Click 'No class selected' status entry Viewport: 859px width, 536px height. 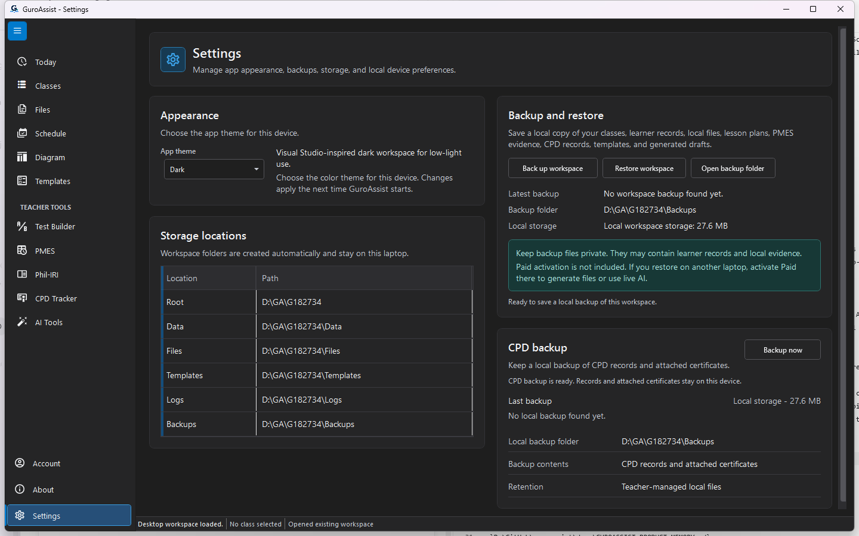[x=255, y=524]
